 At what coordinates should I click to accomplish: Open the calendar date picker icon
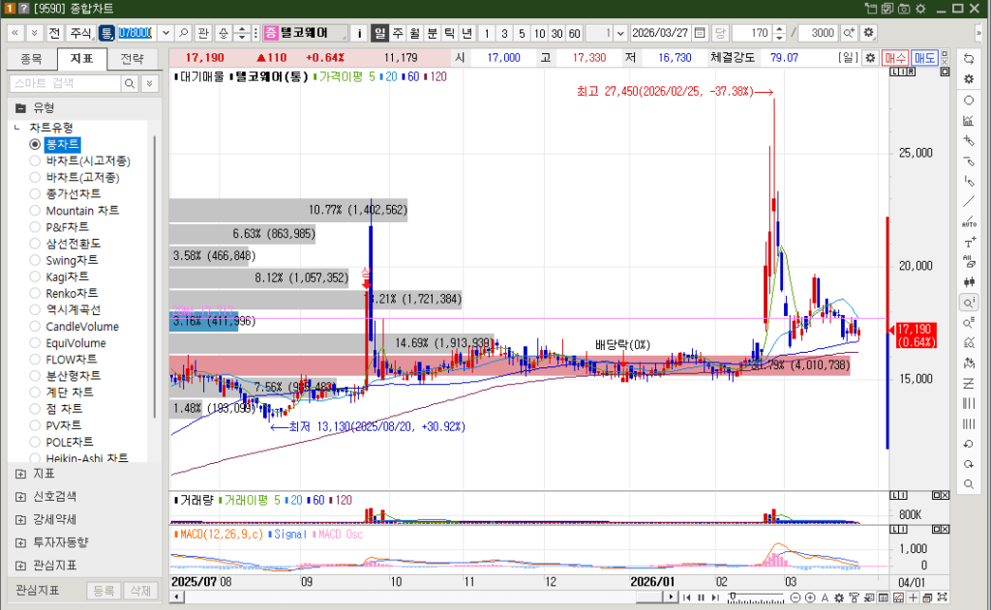pos(700,32)
